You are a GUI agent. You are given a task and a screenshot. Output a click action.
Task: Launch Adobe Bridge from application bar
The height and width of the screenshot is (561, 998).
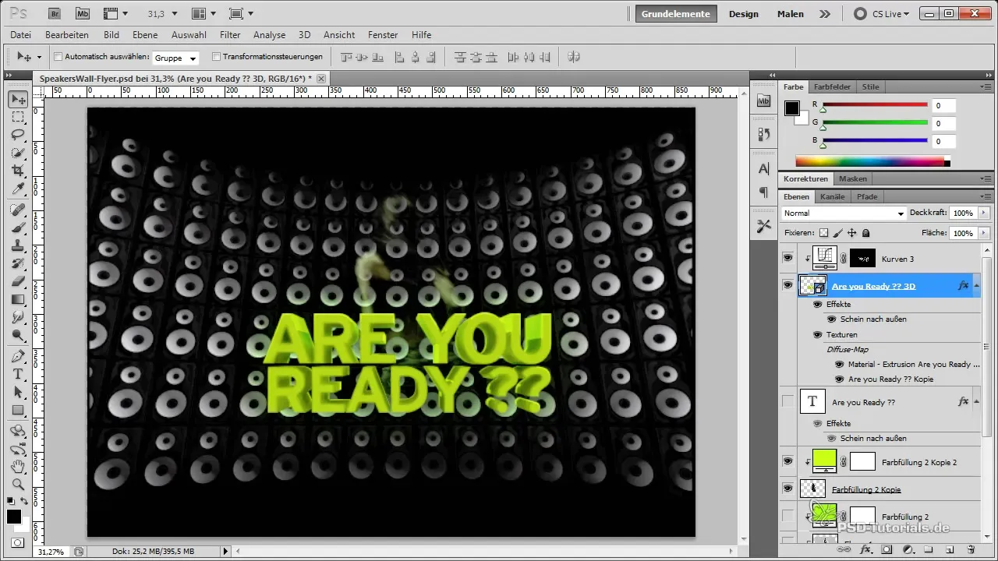pyautogui.click(x=55, y=13)
